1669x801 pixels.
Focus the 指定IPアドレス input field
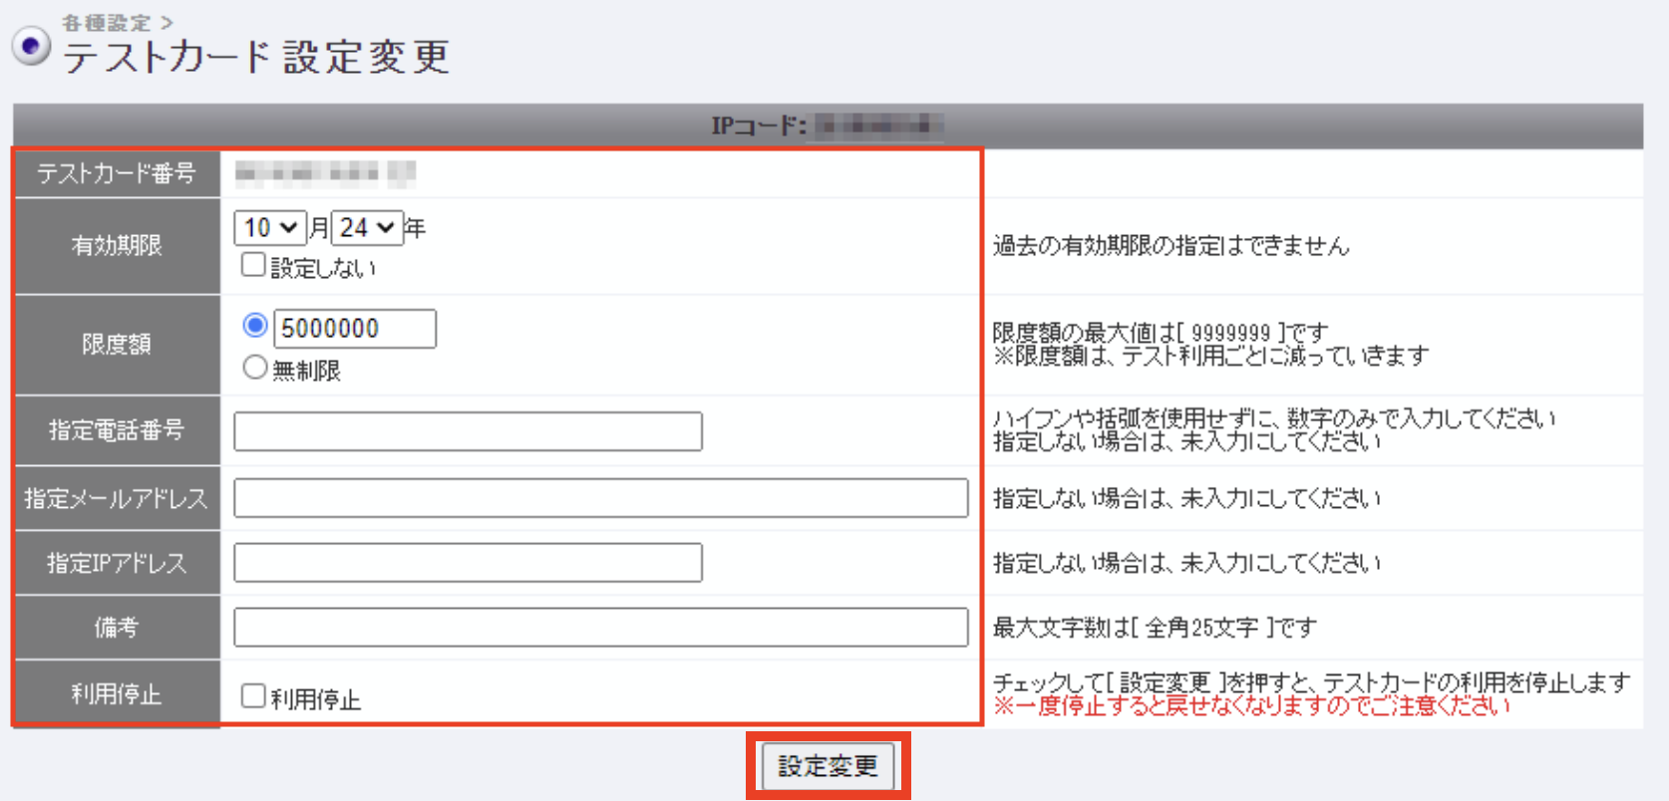pyautogui.click(x=468, y=562)
